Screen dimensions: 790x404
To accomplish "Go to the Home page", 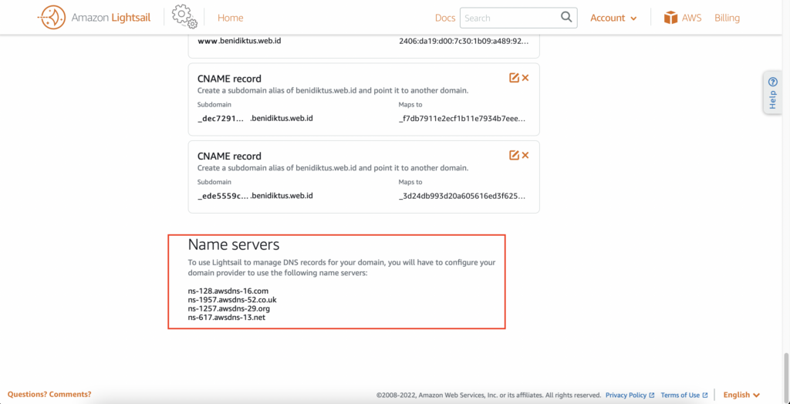I will pyautogui.click(x=230, y=18).
